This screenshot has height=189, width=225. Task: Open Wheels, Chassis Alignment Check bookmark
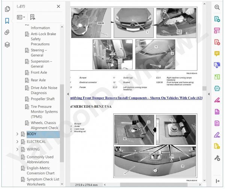coord(44,125)
